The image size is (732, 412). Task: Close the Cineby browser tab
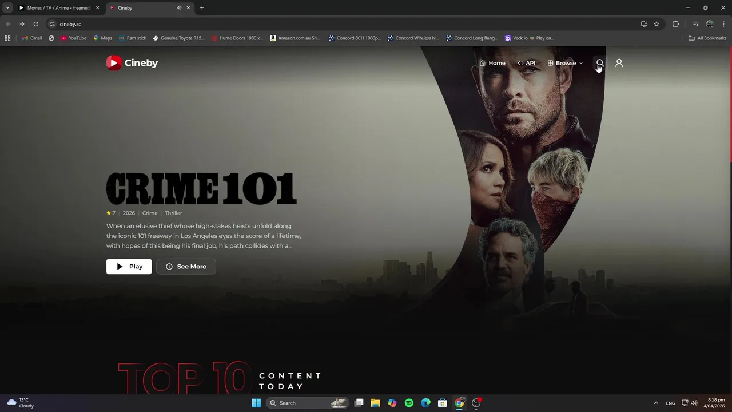(188, 8)
